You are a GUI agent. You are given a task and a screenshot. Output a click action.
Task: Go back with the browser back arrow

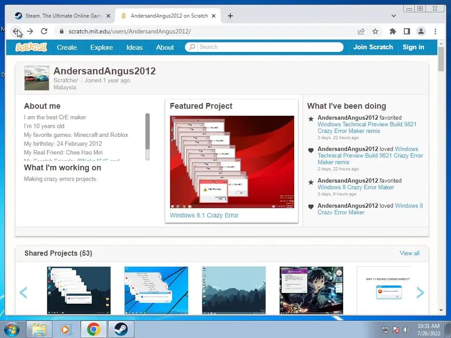click(16, 31)
